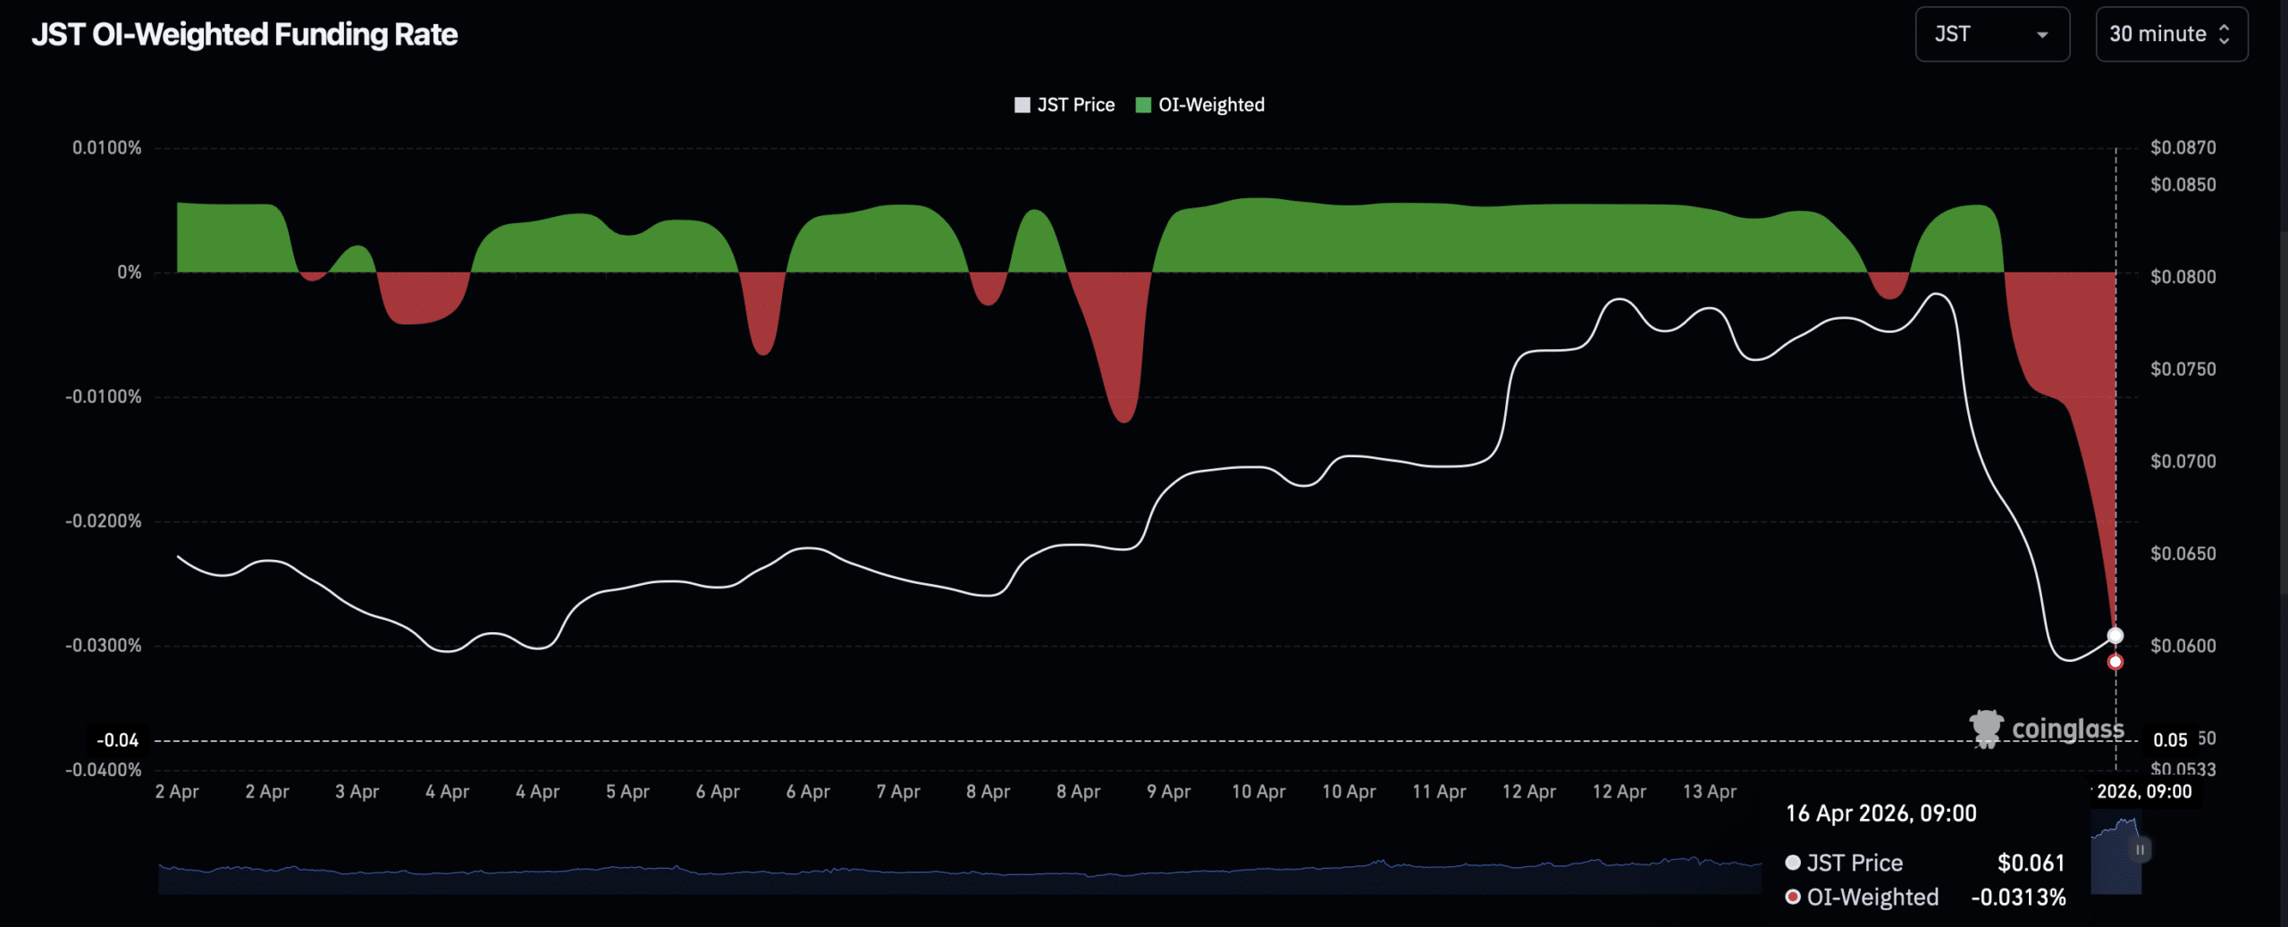Click the up-down arrows beside 30 minute
2288x927 pixels.
pyautogui.click(x=2224, y=34)
